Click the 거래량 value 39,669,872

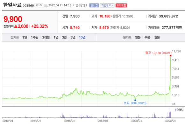[168, 16]
